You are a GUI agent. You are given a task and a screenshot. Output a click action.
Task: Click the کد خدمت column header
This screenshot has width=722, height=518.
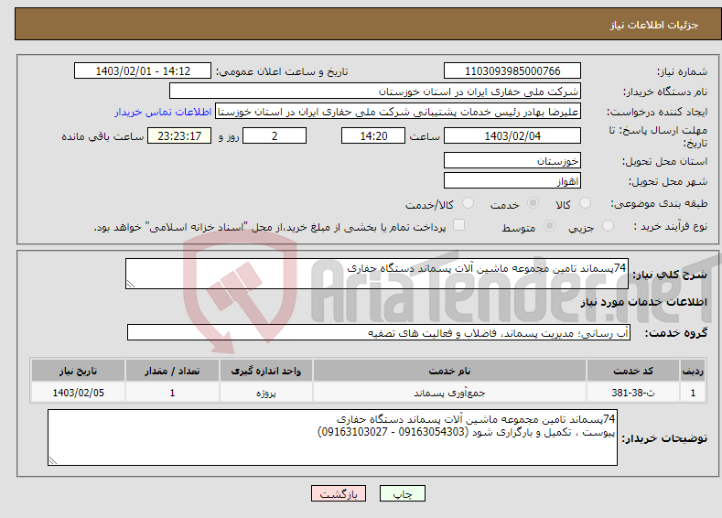(x=633, y=371)
